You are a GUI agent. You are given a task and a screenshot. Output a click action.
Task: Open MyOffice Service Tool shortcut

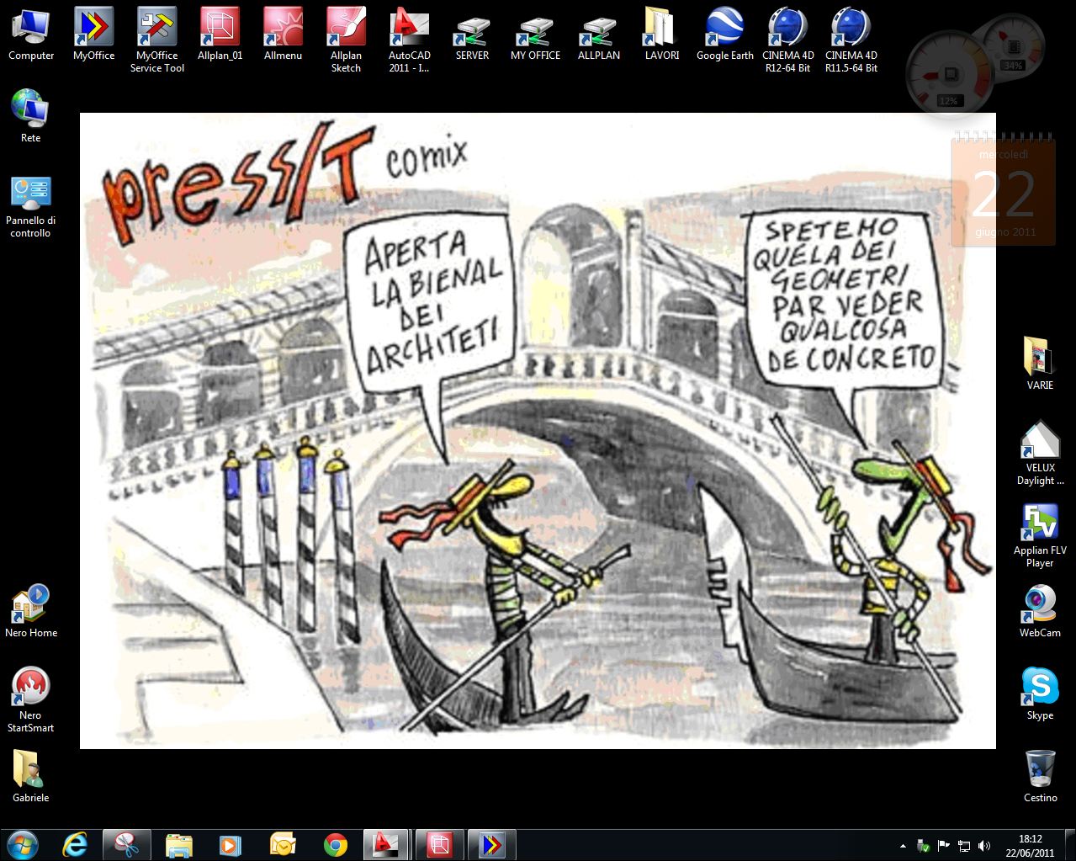(x=156, y=40)
